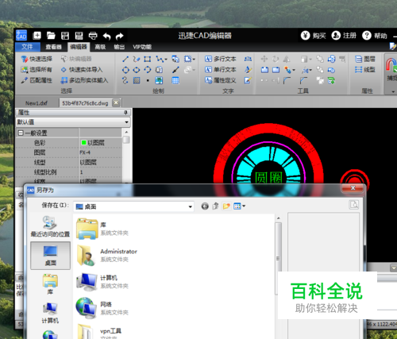This screenshot has width=397, height=339.
Task: Go up one folder level in dialog
Action: tap(216, 206)
